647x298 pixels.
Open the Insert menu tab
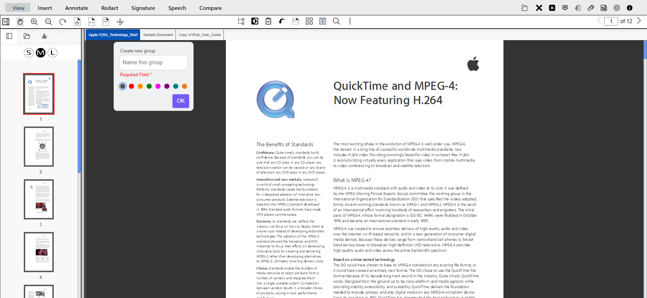click(45, 8)
